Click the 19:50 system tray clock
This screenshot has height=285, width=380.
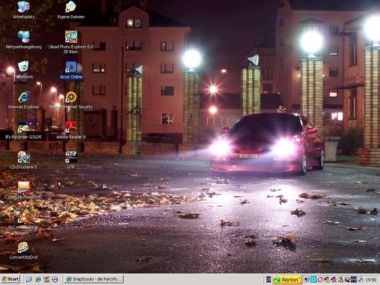370,280
